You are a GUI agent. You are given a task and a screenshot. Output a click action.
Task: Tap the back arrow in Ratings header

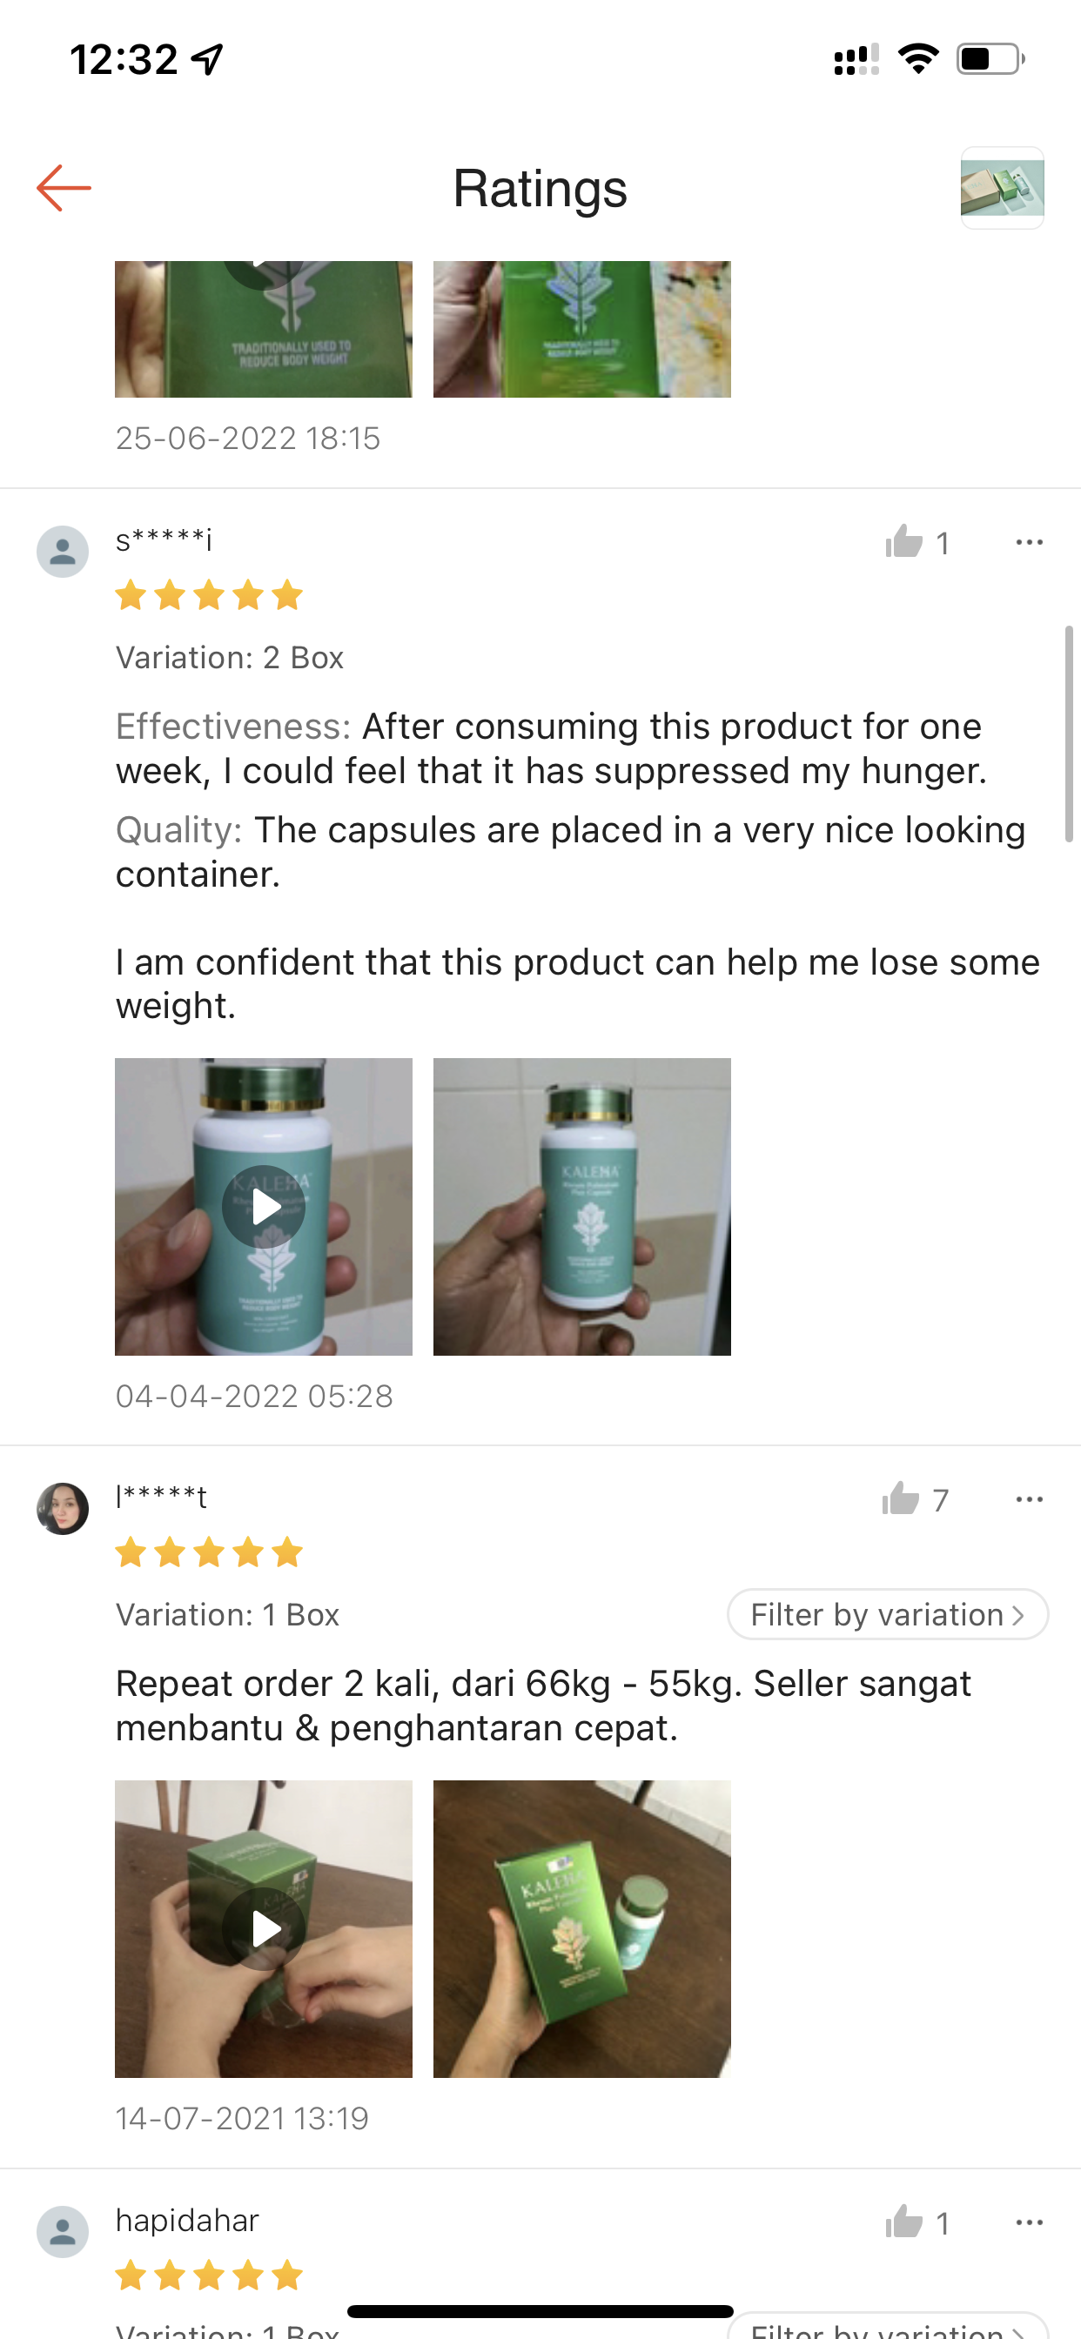tap(64, 188)
